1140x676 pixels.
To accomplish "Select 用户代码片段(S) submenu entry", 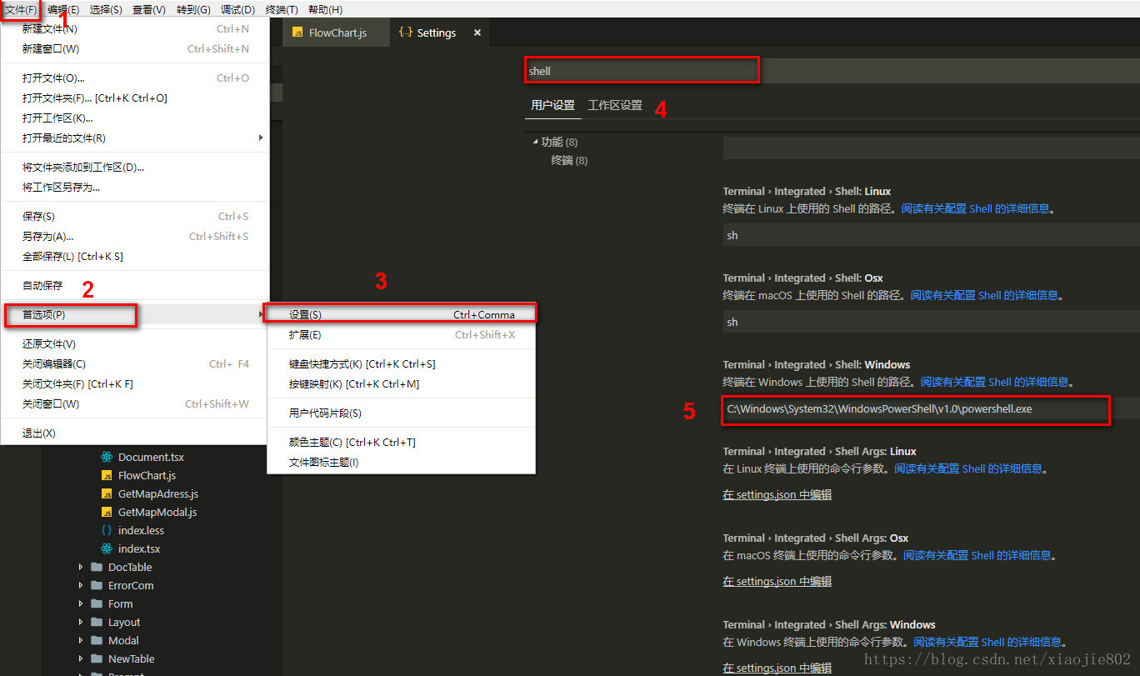I will [401, 413].
